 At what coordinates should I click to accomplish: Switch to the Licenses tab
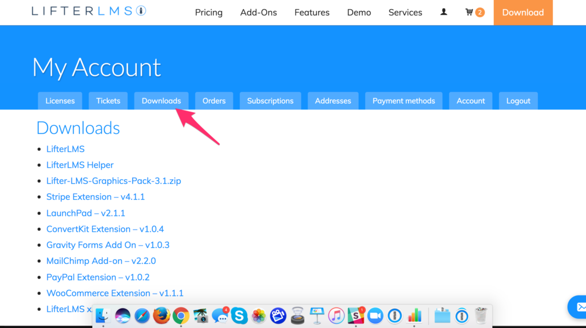[x=60, y=101]
